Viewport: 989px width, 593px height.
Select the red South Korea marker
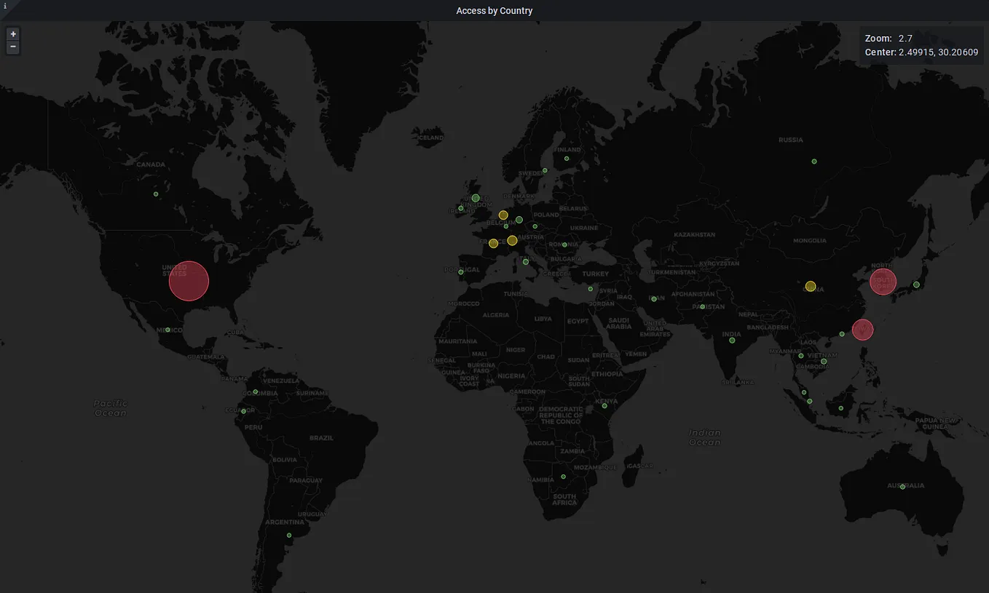pyautogui.click(x=883, y=281)
